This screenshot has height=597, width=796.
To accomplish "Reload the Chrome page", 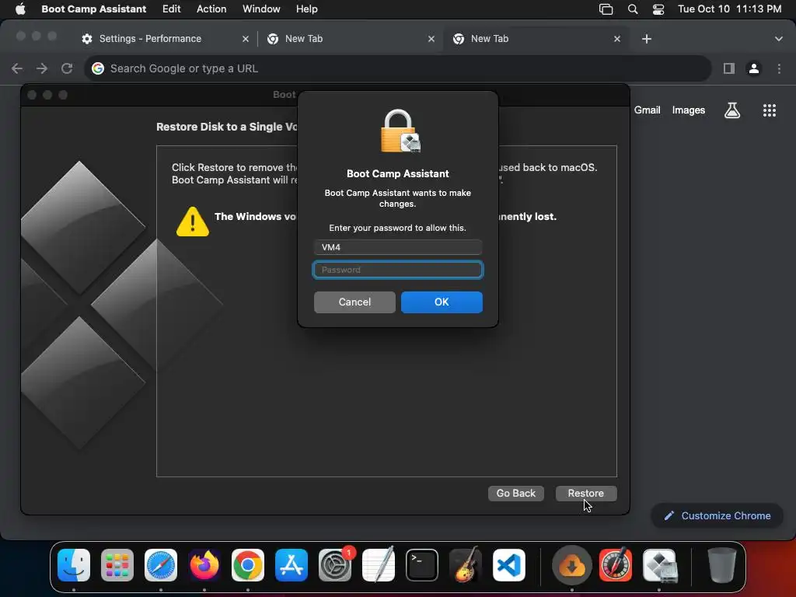I will [x=67, y=68].
